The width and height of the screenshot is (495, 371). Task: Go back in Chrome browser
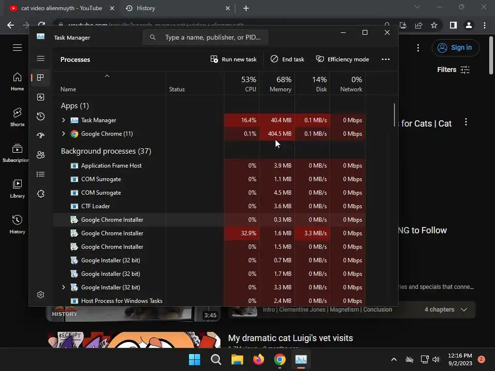tap(11, 25)
